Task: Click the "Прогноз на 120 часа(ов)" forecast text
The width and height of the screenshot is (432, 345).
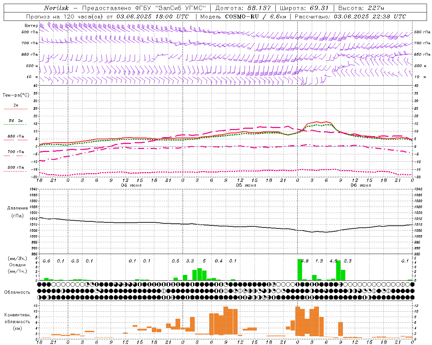Action: tap(65, 17)
